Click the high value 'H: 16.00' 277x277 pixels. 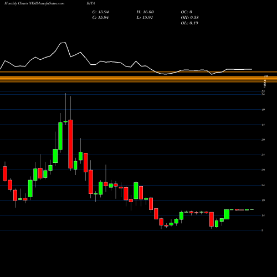[x=145, y=12]
